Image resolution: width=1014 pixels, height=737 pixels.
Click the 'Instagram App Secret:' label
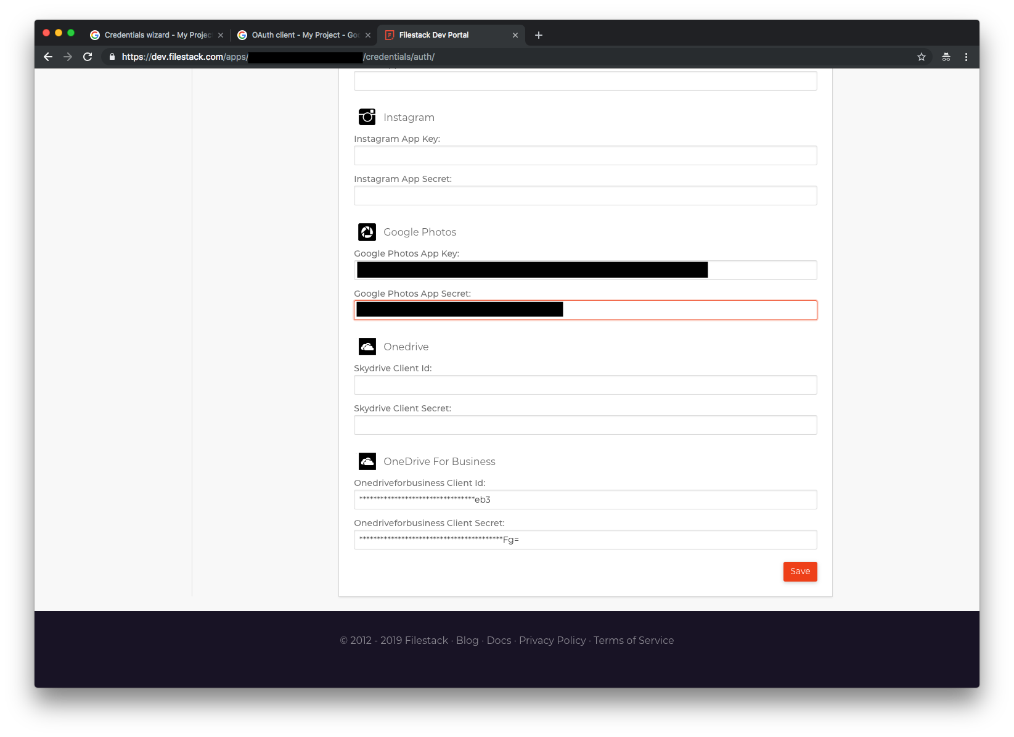point(403,179)
